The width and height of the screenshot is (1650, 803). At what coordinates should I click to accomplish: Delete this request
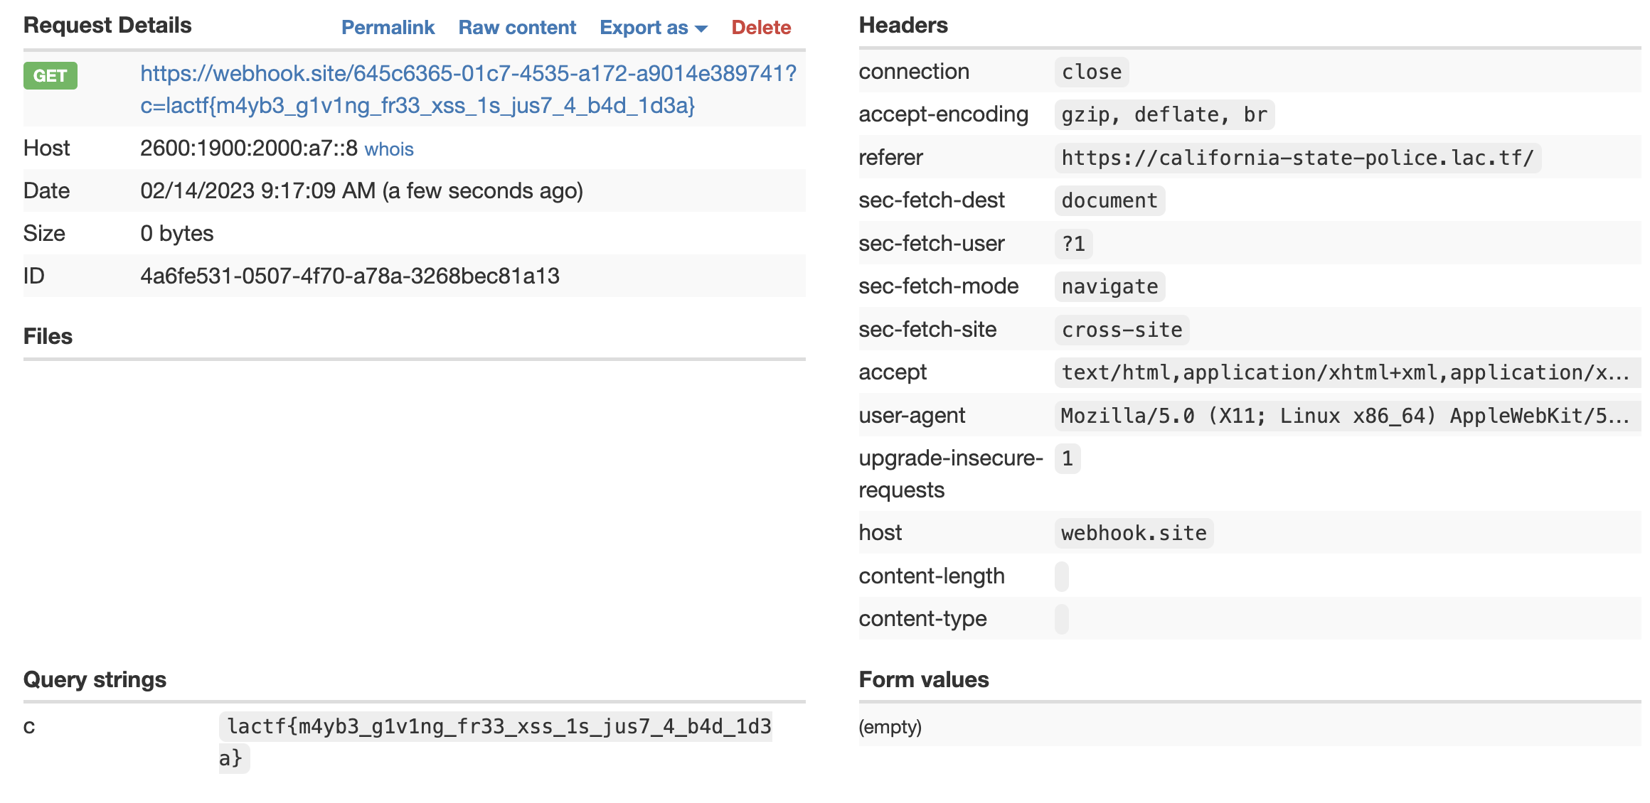pos(761,27)
